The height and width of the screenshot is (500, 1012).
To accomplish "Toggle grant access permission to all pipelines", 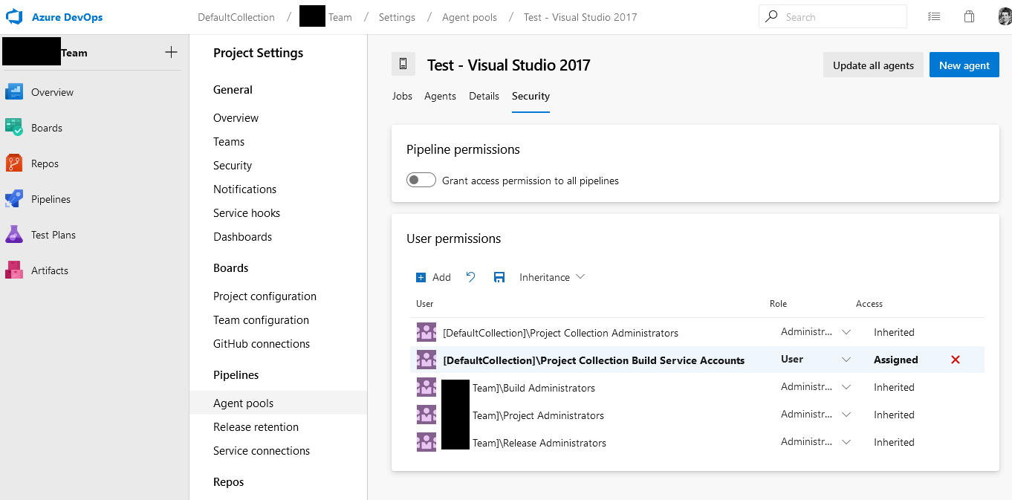I will [x=421, y=181].
